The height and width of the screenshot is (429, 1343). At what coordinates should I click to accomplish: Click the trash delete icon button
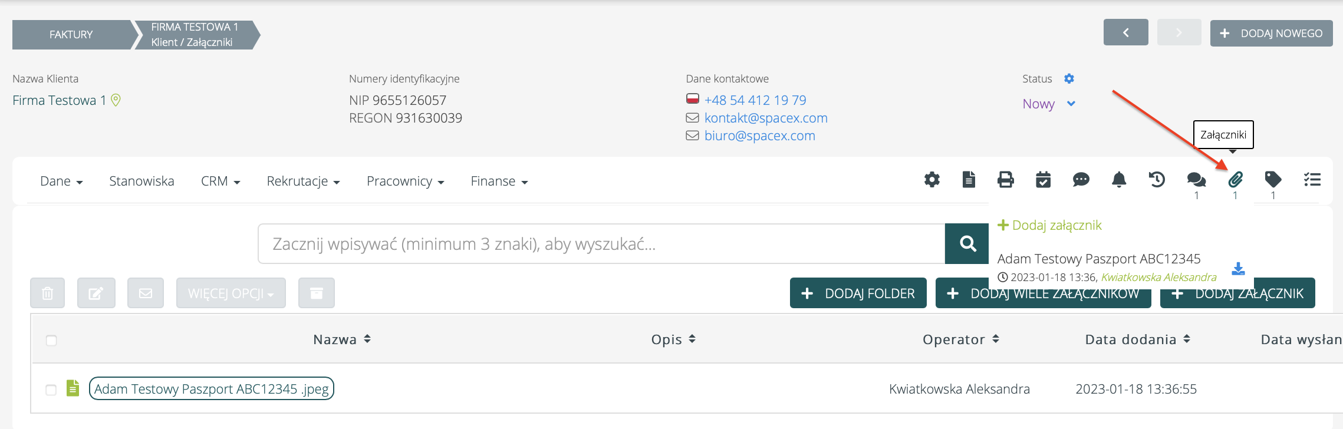48,293
